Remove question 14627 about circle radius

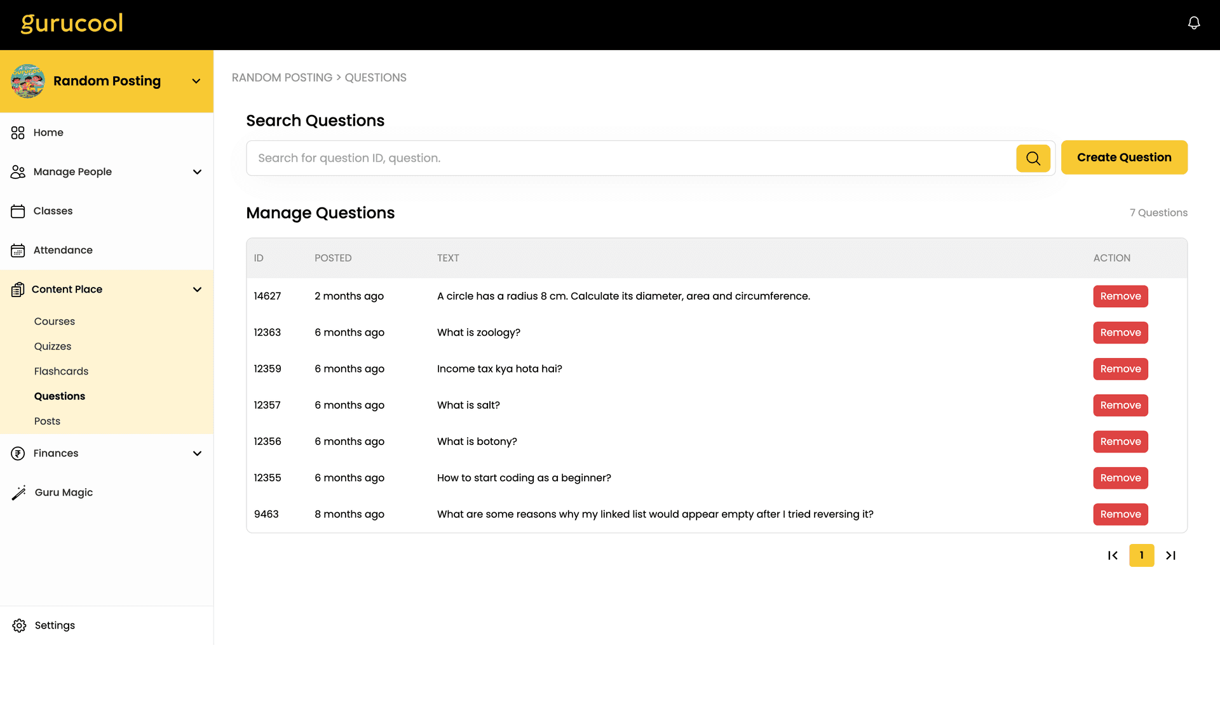[1120, 296]
